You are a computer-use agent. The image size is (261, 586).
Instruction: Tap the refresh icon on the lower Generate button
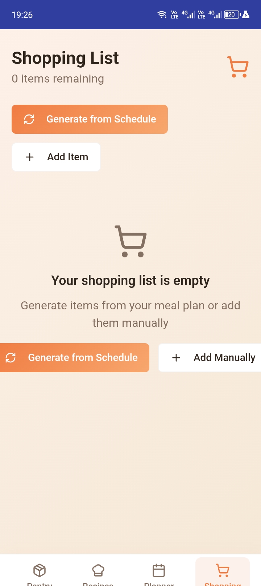[x=11, y=358]
